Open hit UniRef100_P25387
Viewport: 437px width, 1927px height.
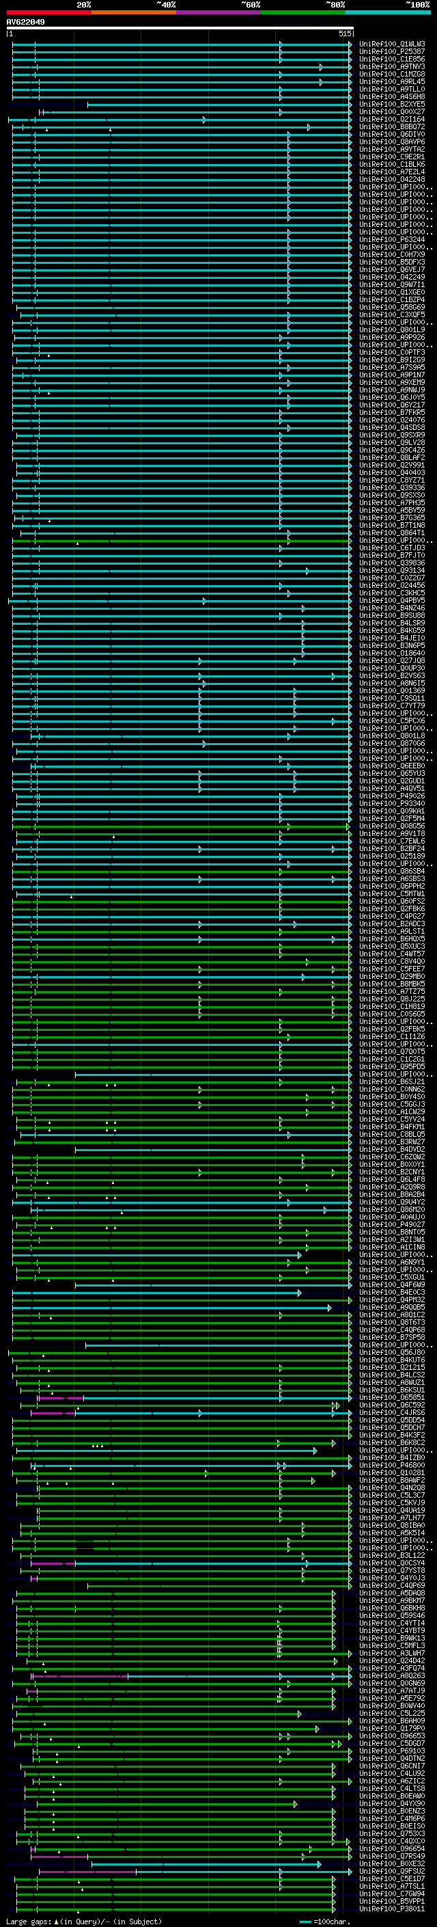click(x=392, y=52)
